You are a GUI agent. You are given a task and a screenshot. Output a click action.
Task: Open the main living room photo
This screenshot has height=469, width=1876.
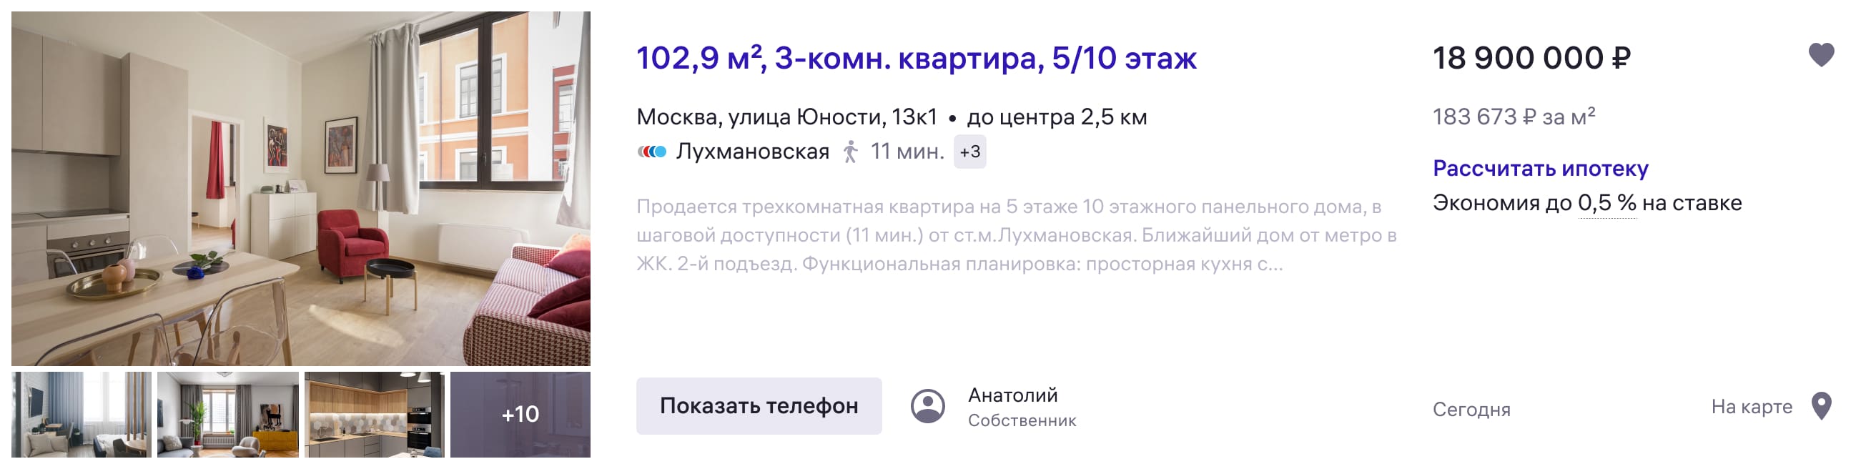pyautogui.click(x=301, y=188)
